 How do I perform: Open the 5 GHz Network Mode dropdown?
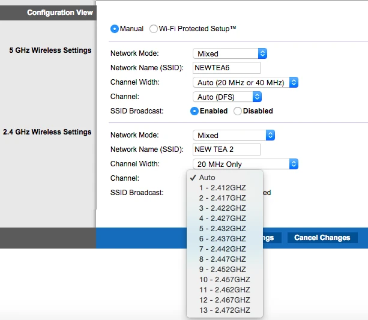tap(229, 54)
